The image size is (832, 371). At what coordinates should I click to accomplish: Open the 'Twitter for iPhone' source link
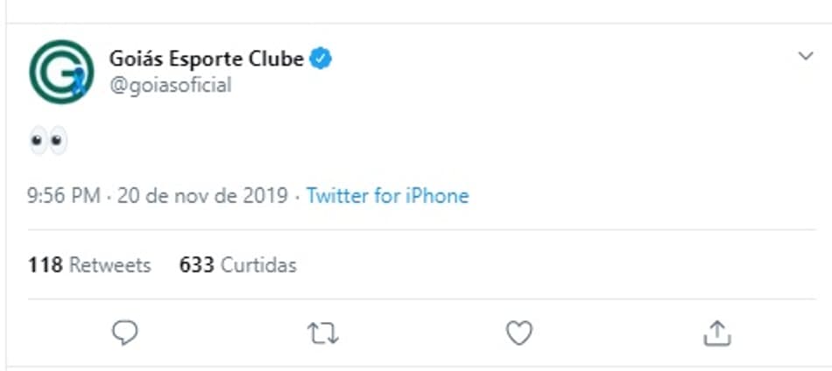[x=387, y=196]
